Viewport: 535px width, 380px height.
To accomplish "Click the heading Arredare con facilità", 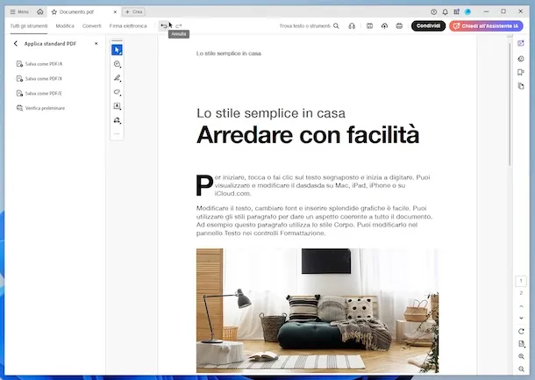I will click(308, 134).
